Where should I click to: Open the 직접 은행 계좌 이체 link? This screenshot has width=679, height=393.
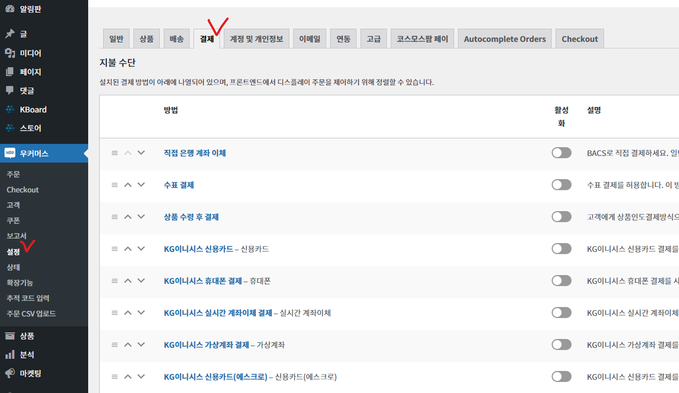click(x=195, y=153)
